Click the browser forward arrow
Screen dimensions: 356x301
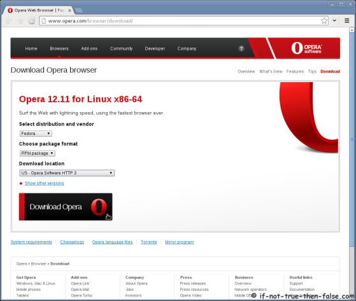pos(20,20)
